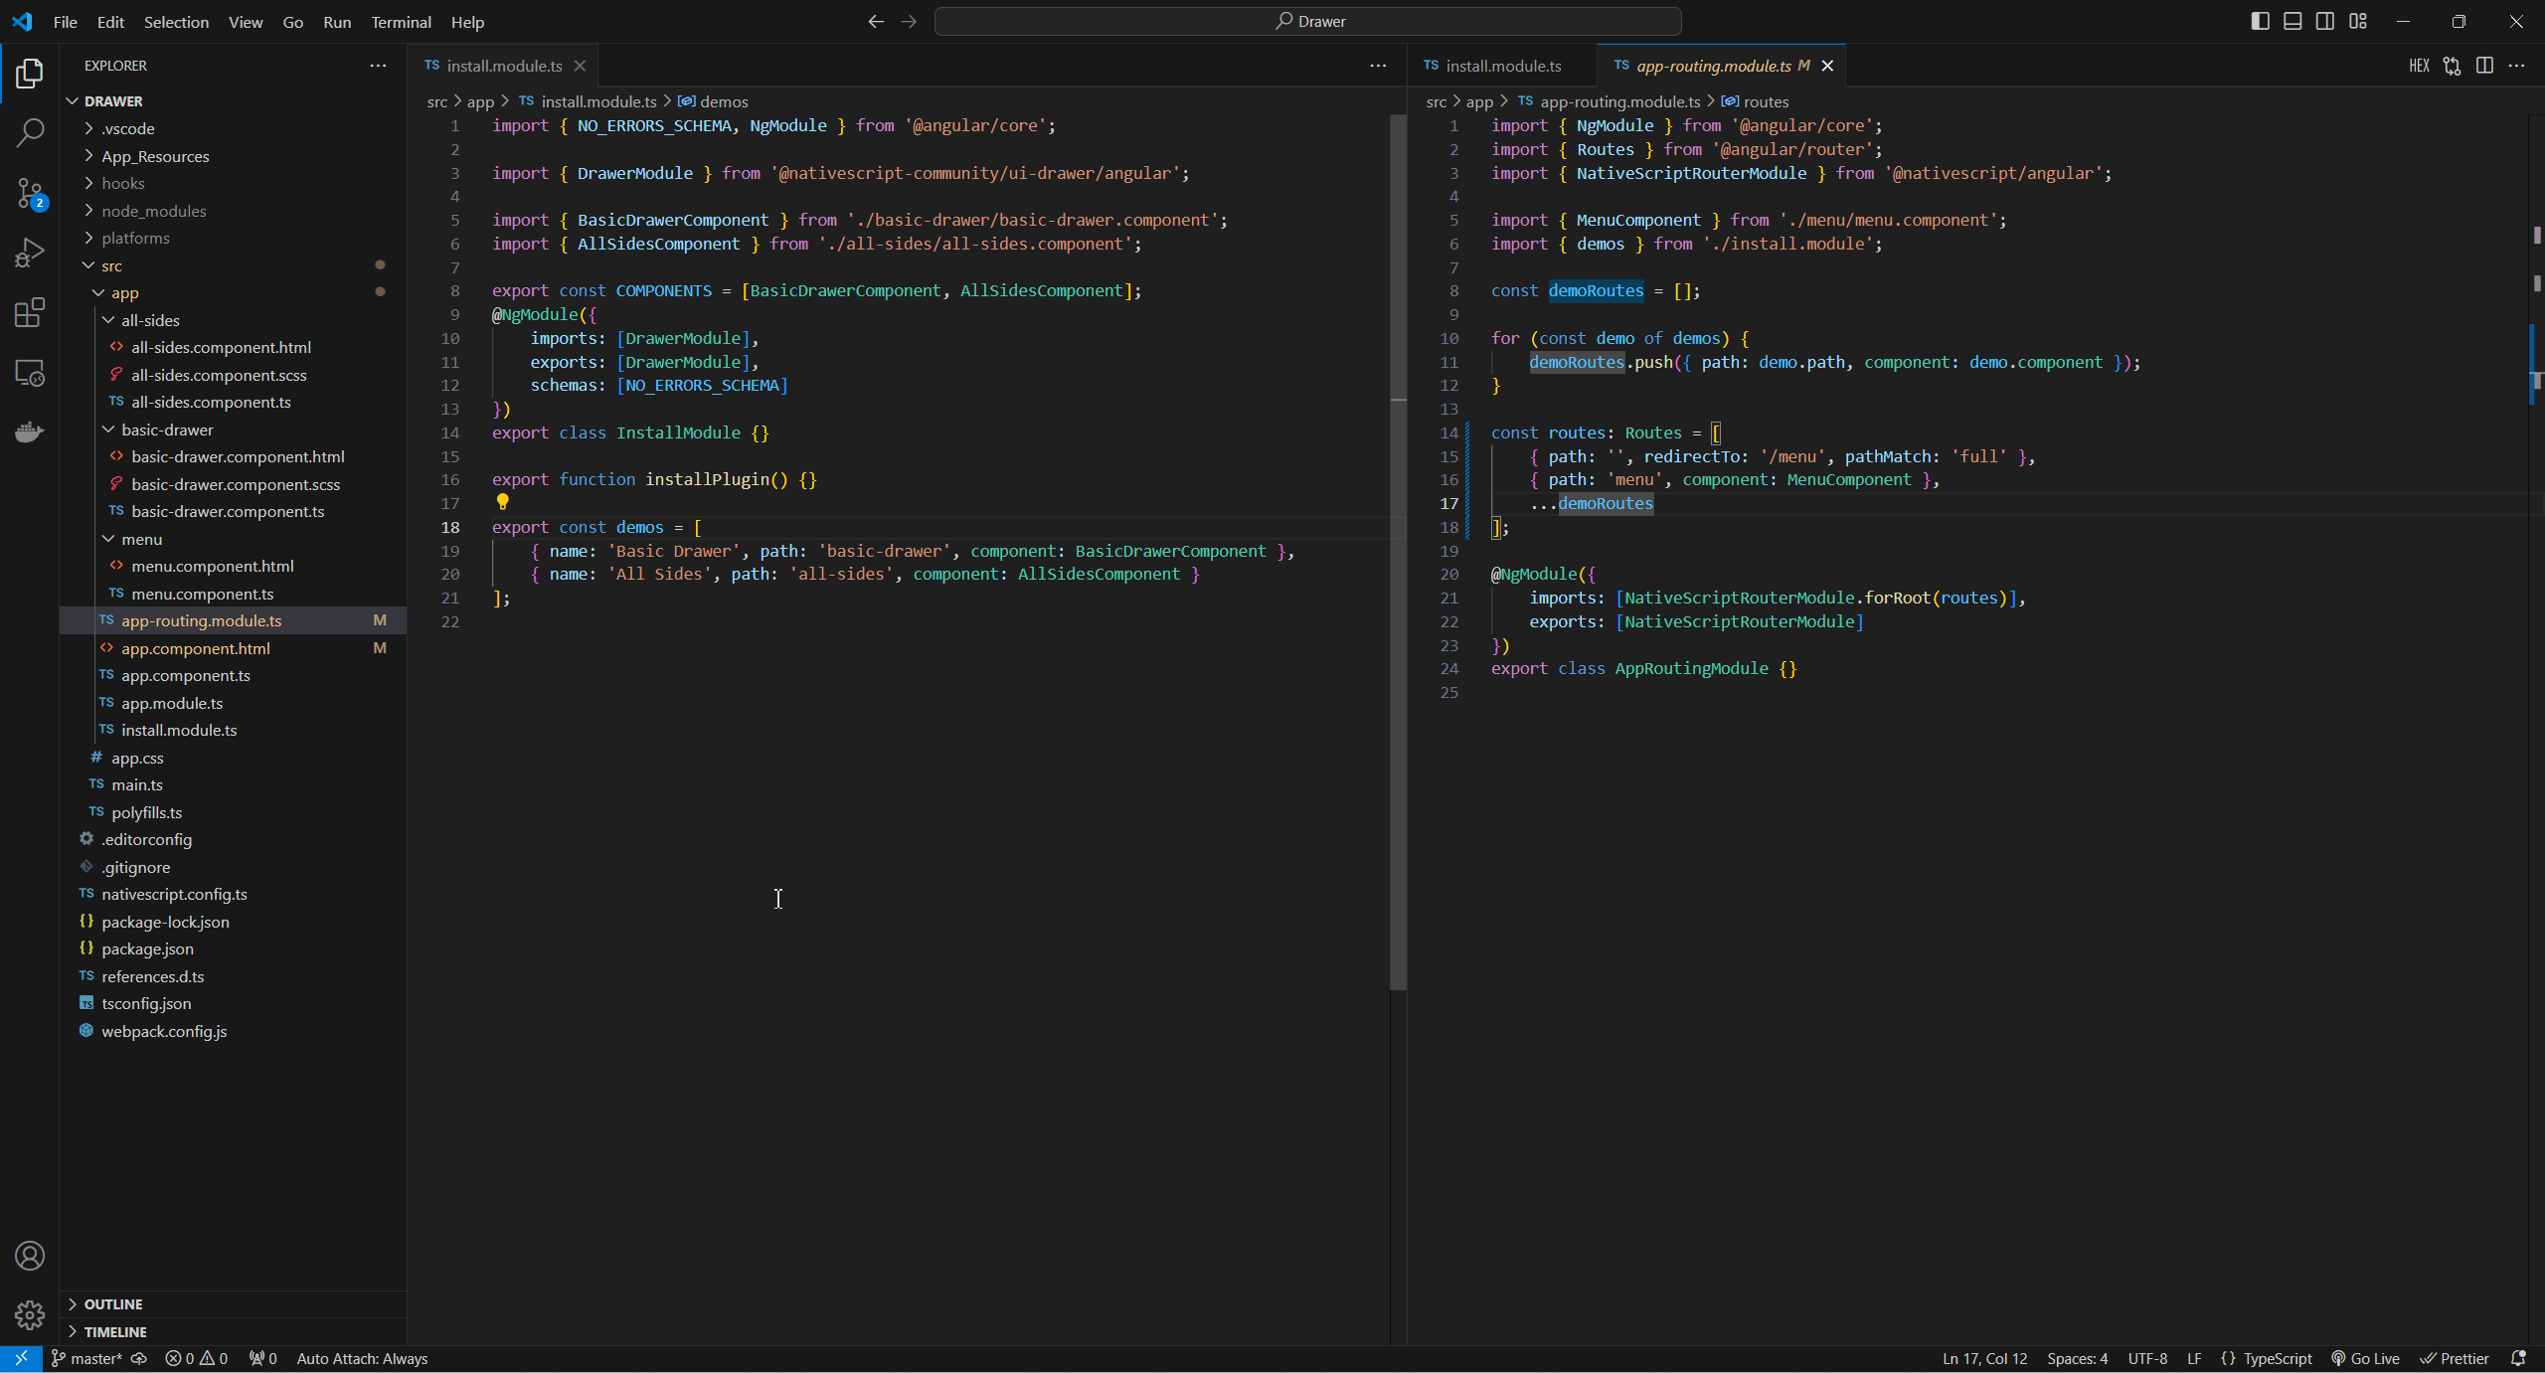Open Source Control view with badge

30,193
